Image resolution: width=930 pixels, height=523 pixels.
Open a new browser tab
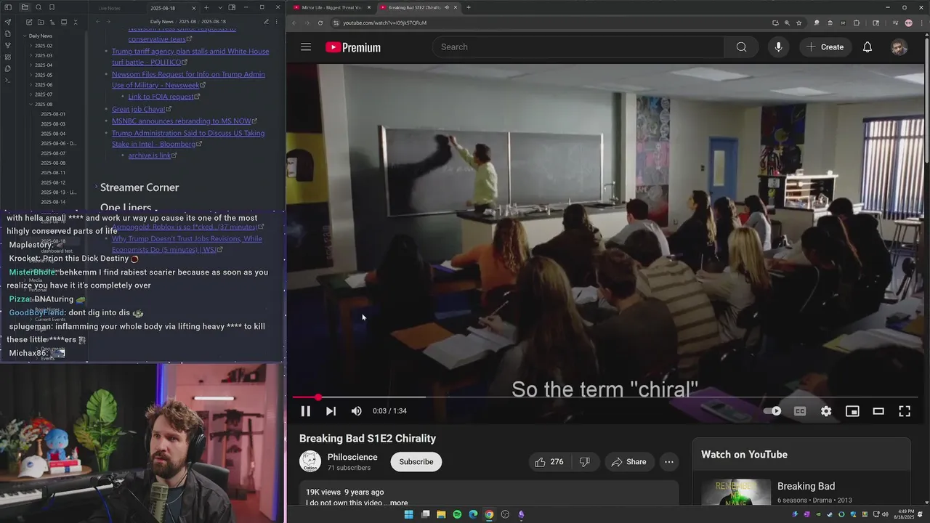point(469,7)
